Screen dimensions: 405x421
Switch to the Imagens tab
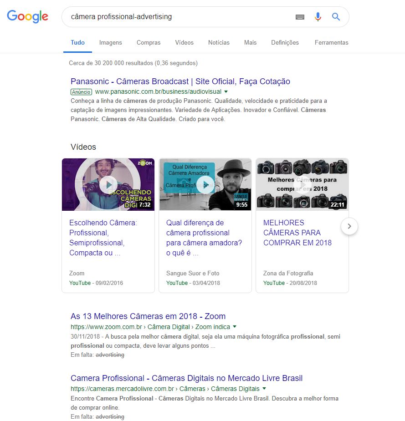[111, 42]
